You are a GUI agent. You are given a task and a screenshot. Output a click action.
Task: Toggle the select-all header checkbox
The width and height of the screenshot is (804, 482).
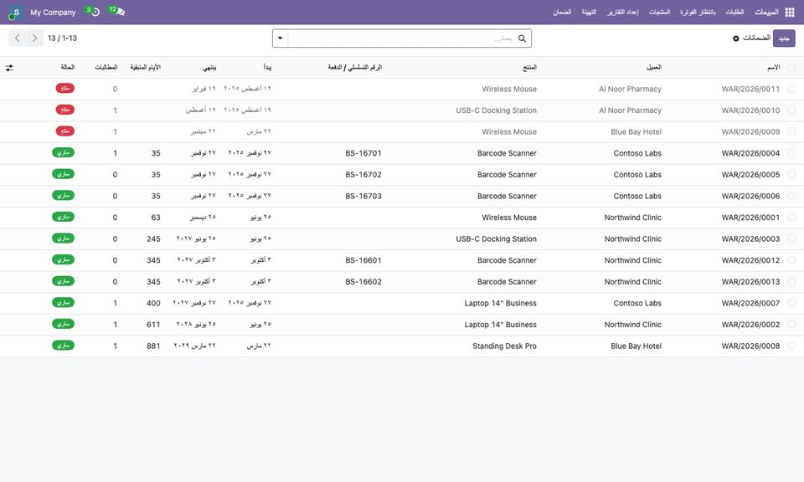[791, 68]
